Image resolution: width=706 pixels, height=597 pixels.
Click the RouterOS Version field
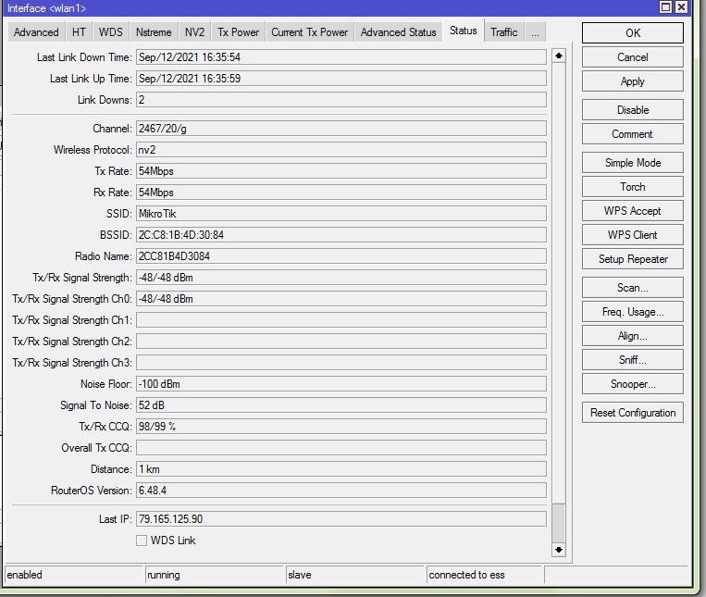[x=341, y=491]
